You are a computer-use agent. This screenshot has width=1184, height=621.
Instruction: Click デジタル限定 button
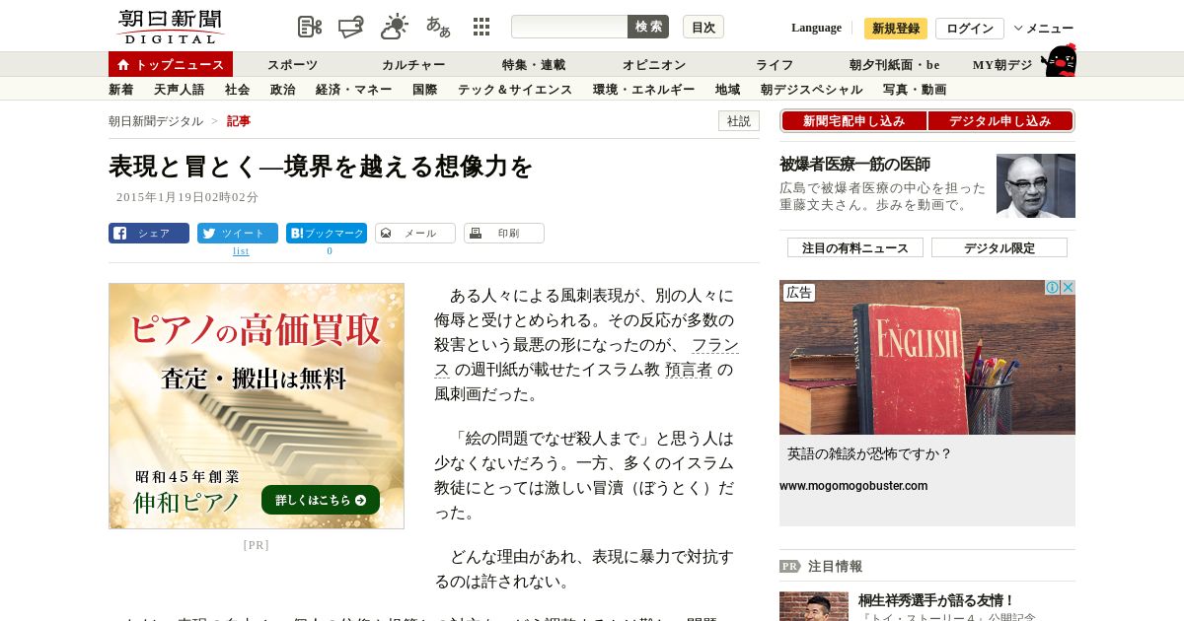click(999, 247)
